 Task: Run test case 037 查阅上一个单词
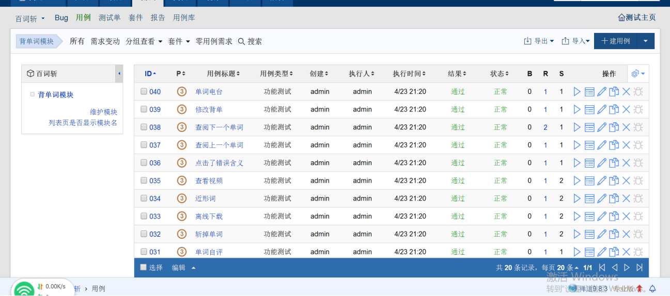(577, 145)
